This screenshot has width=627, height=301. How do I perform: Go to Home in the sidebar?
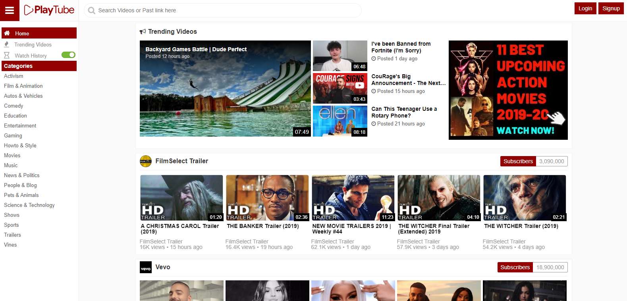(x=39, y=33)
